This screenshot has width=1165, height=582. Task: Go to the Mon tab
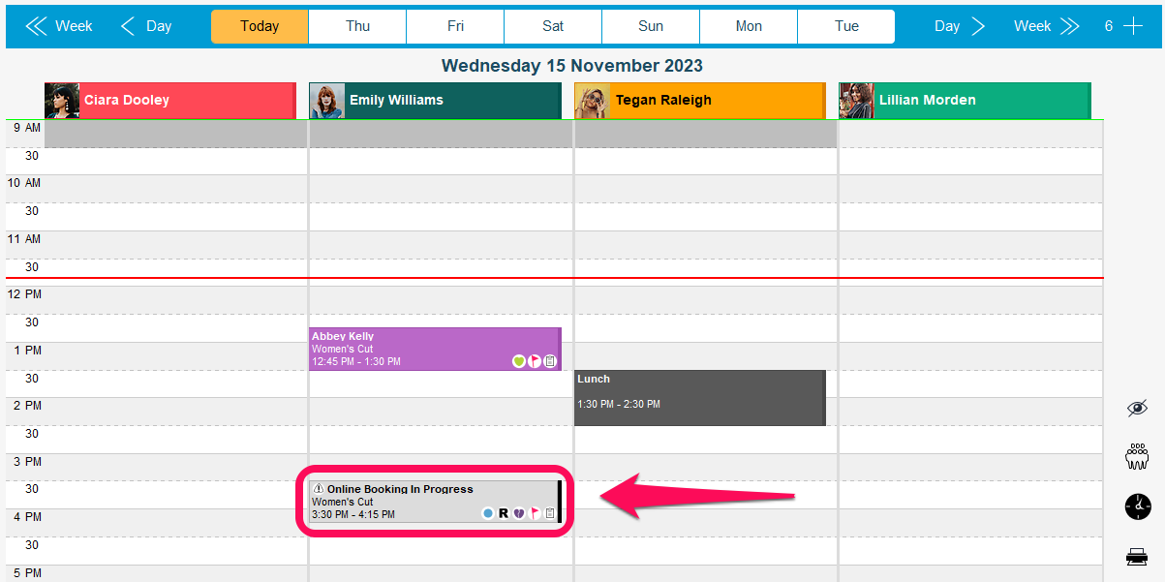pyautogui.click(x=749, y=26)
